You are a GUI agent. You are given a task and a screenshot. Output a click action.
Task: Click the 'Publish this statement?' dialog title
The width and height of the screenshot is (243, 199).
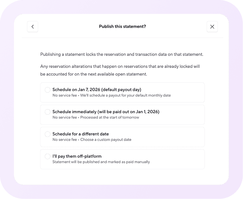point(122,26)
